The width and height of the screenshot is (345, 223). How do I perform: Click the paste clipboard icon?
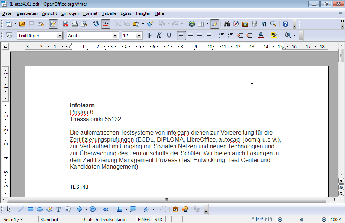click(136, 24)
